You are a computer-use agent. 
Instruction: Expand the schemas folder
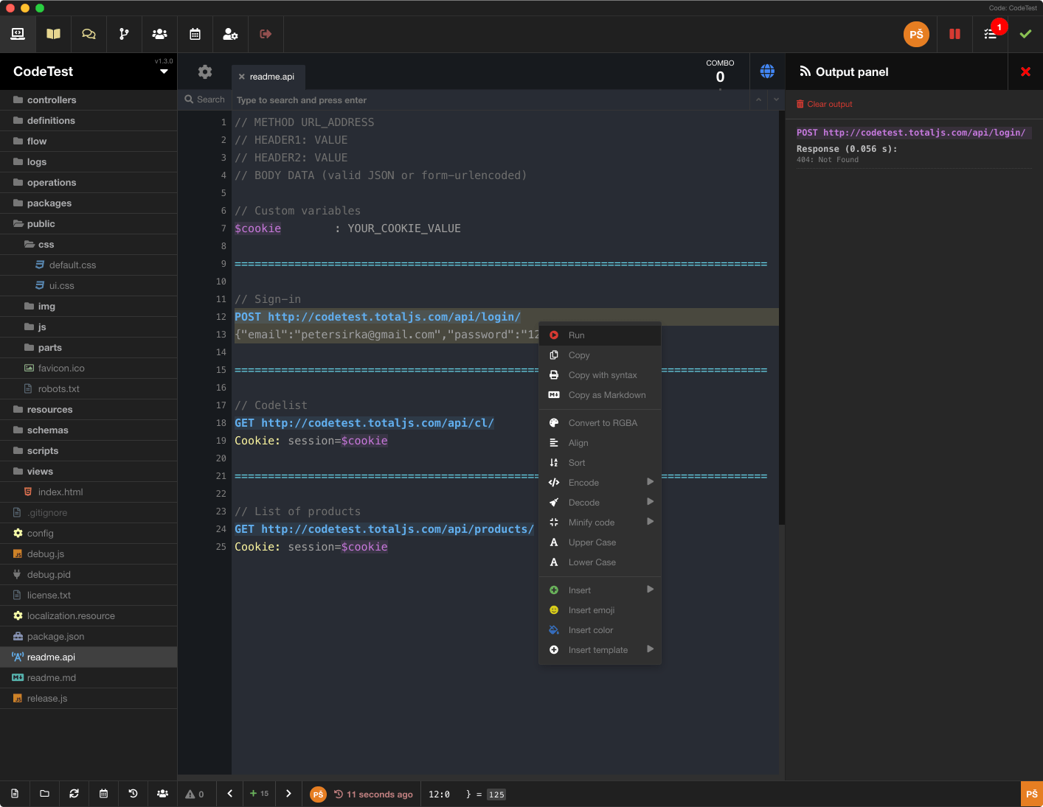tap(89, 430)
